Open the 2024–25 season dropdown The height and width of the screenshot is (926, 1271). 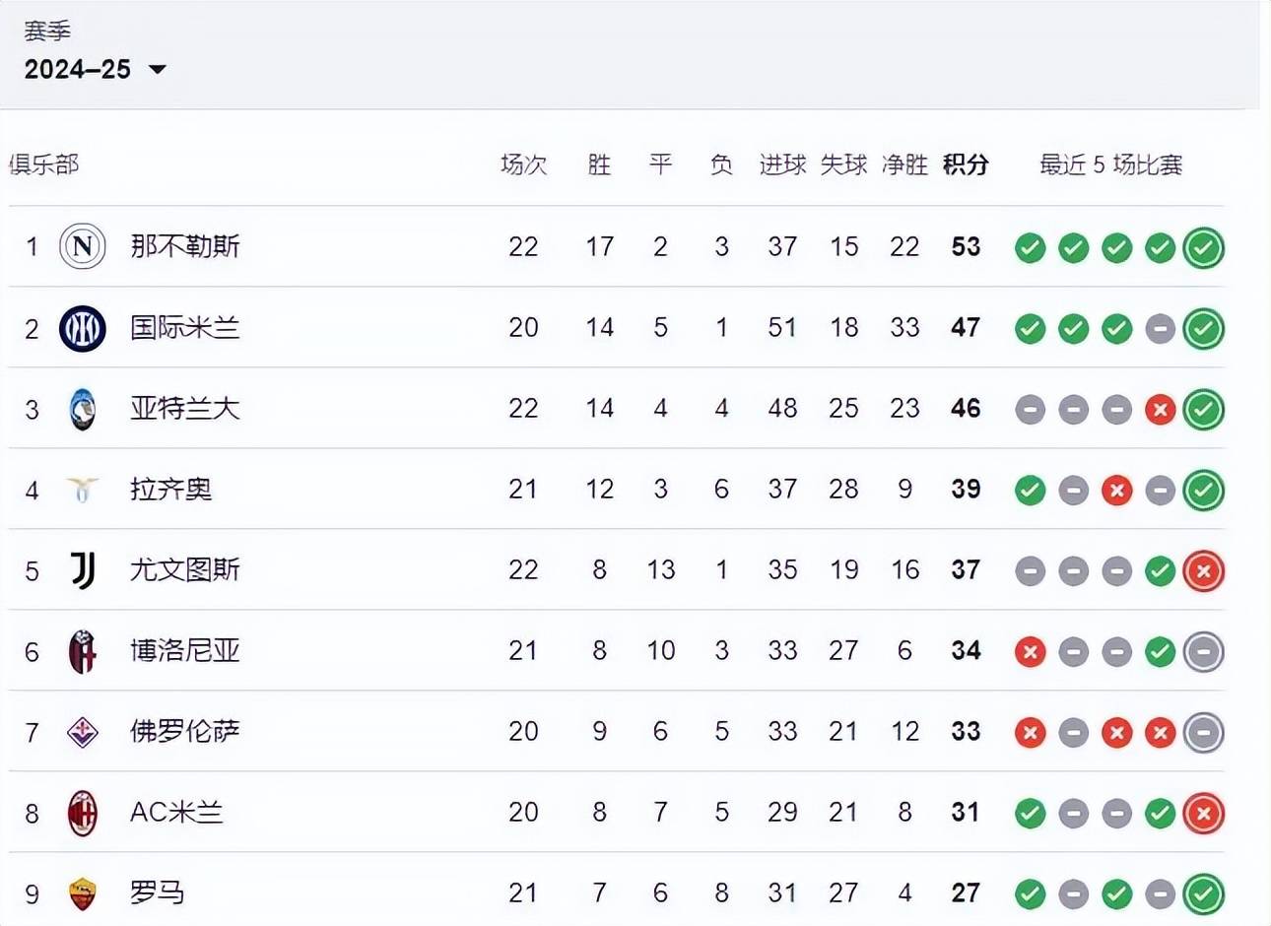click(95, 69)
